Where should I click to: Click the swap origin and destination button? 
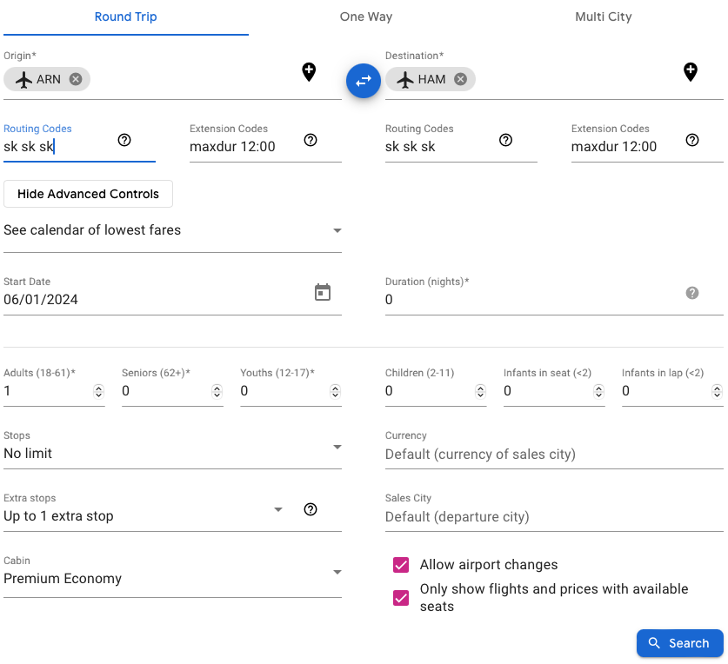pos(364,80)
